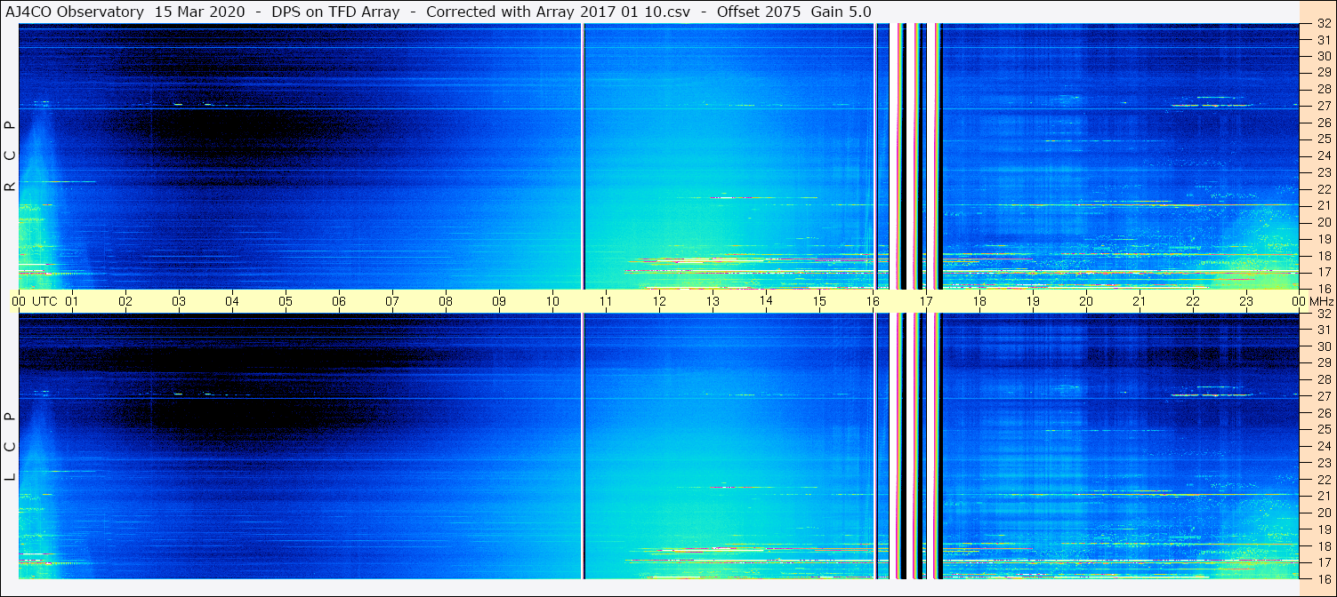The image size is (1337, 597).
Task: Select hour 06 on the UTC time axis
Action: click(339, 301)
